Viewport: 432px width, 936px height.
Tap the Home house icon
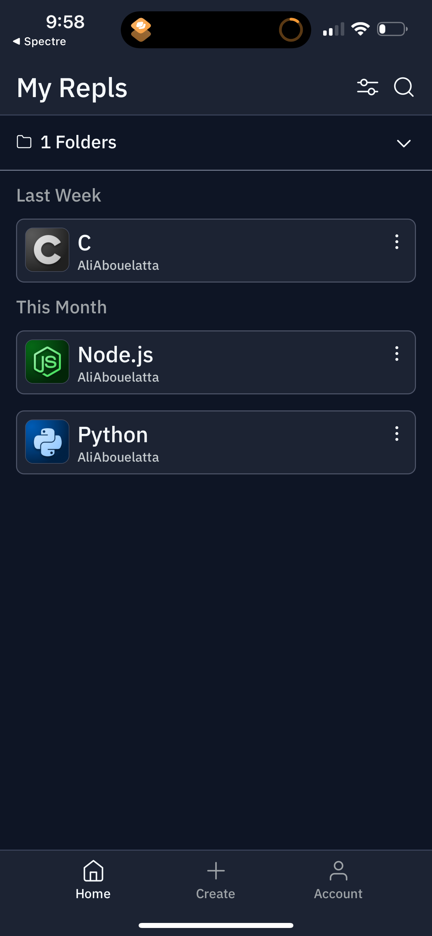(93, 871)
